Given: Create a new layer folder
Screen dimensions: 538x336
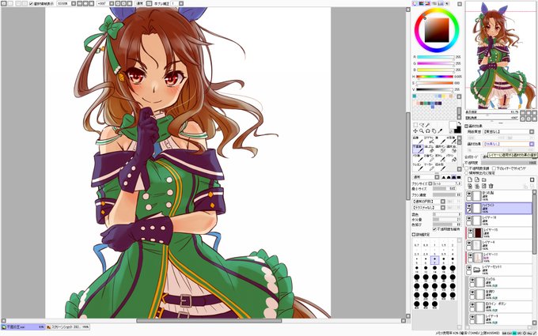Looking at the screenshot, I should coord(484,179).
